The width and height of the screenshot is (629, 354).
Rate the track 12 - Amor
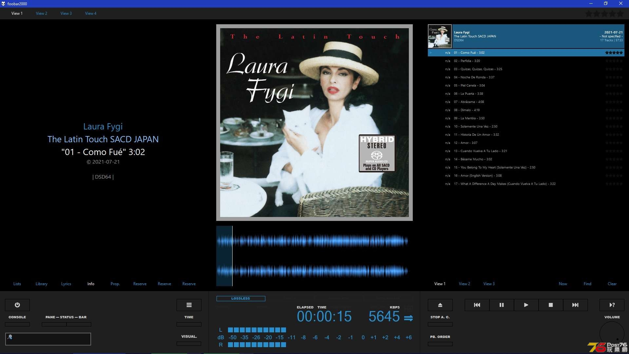[614, 143]
